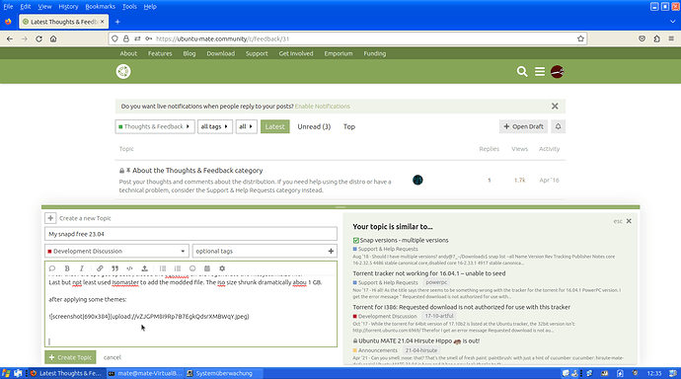This screenshot has width=681, height=379.
Task: Insert a bulleted list from composer toolbar
Action: [163, 268]
